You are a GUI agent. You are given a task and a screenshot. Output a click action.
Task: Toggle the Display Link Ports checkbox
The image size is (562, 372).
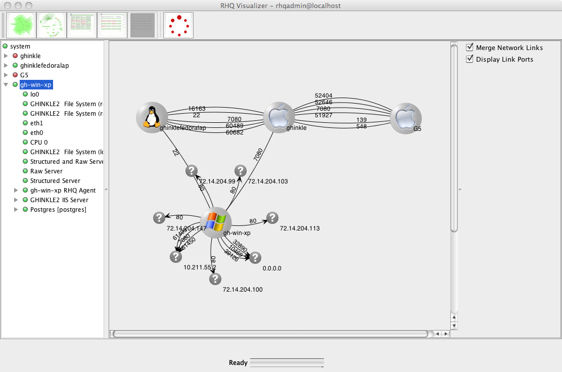coord(470,59)
